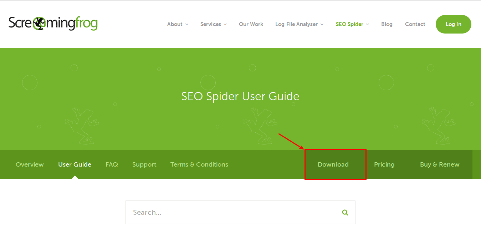Click the search magnifier icon
The width and height of the screenshot is (481, 239).
[345, 212]
